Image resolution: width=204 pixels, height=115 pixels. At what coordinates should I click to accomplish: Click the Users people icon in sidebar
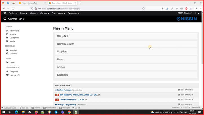(x=7, y=63)
